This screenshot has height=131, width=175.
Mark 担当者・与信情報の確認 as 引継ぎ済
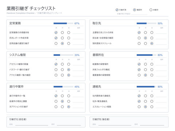(139, 38)
